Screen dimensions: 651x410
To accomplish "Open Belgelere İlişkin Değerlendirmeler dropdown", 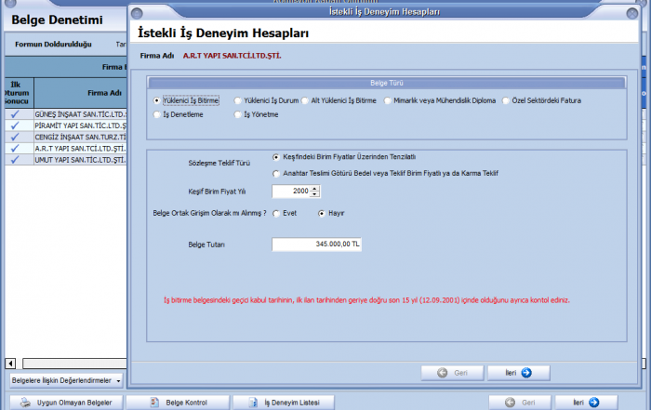I will [65, 380].
